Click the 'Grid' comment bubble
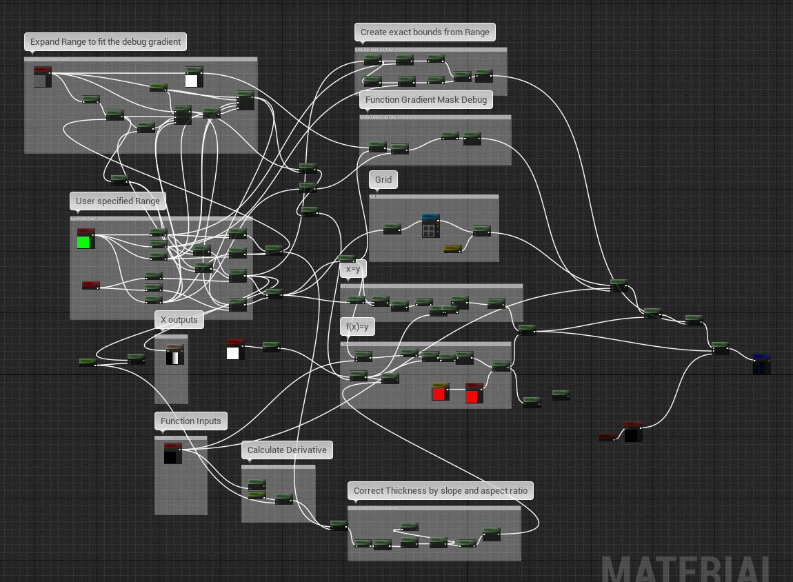 click(383, 180)
